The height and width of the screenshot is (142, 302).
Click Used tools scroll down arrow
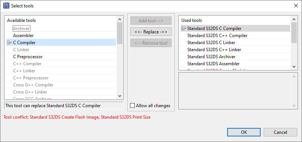(x=294, y=67)
